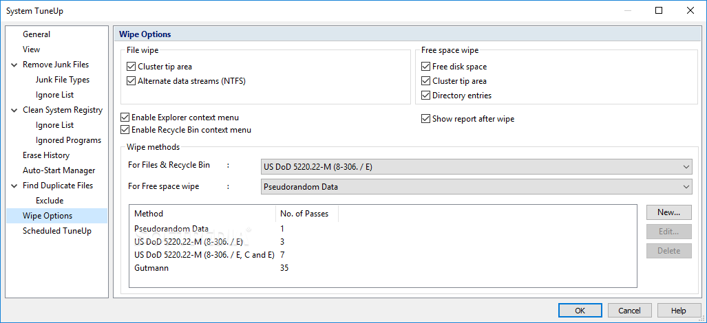This screenshot has width=707, height=323.
Task: Select Remove Junk Files in sidebar
Action: [x=56, y=65]
